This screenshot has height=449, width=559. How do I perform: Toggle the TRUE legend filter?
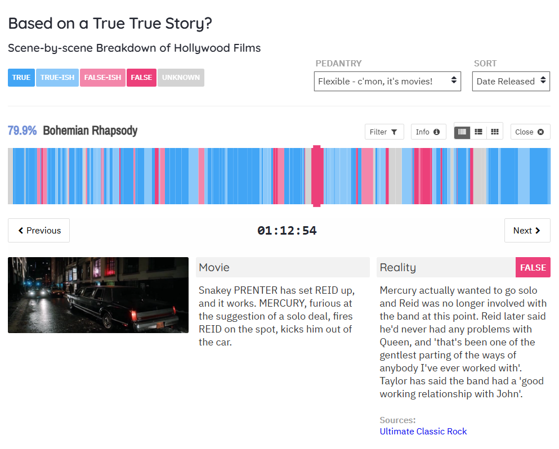pos(21,78)
